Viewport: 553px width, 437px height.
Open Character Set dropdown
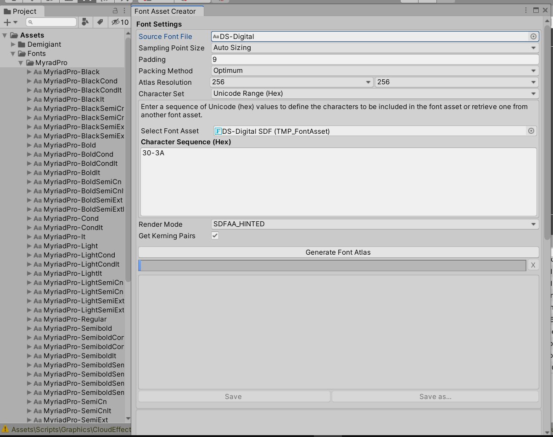click(375, 93)
